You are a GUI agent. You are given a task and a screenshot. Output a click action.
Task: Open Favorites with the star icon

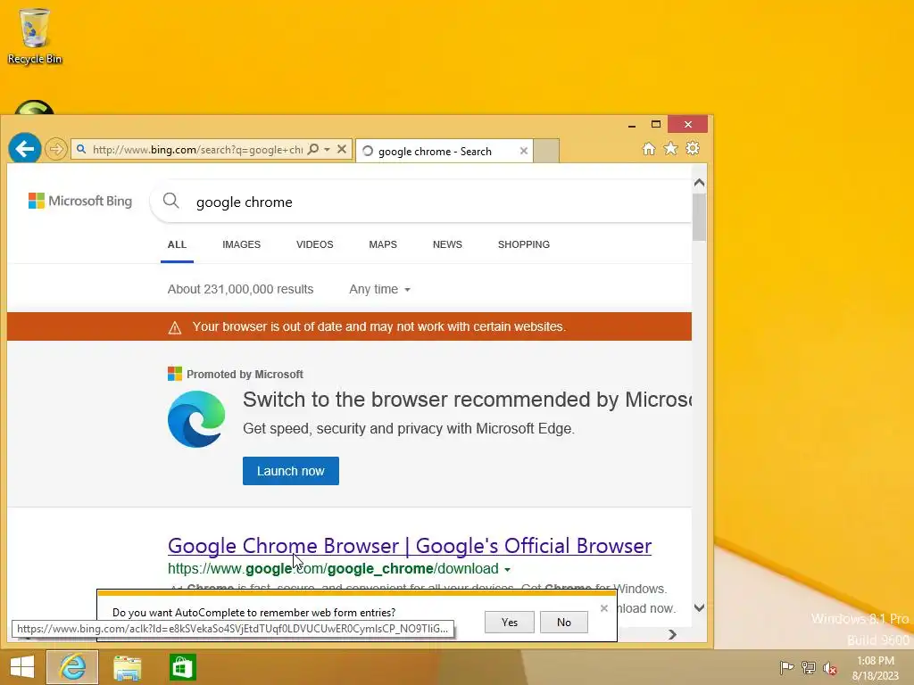(670, 149)
